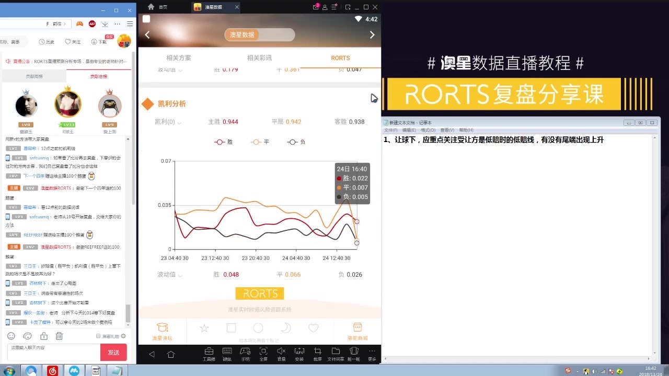
Task: Open chat settings gear icon
Action: 123,336
